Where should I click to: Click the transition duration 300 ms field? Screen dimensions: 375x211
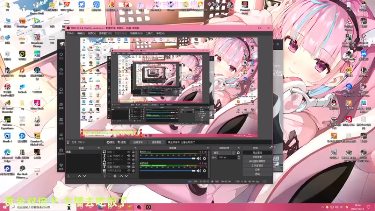(x=227, y=158)
